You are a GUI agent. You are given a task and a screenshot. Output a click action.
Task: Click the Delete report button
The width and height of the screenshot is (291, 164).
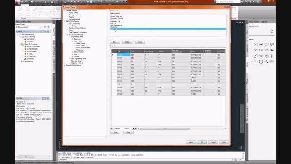point(140,42)
